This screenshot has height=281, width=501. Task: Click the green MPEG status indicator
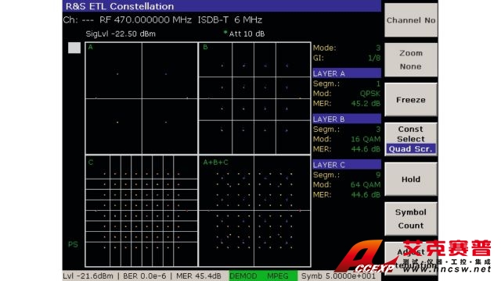278,276
